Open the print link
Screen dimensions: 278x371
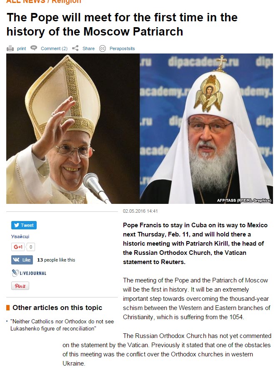click(x=22, y=48)
